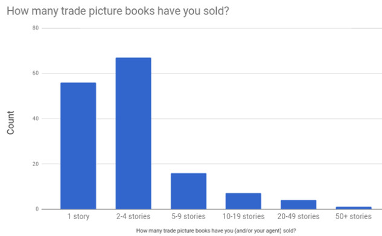Viewport: 382px width, 236px height.
Task: Select the '20-49 stories' axis label
Action: coord(299,216)
